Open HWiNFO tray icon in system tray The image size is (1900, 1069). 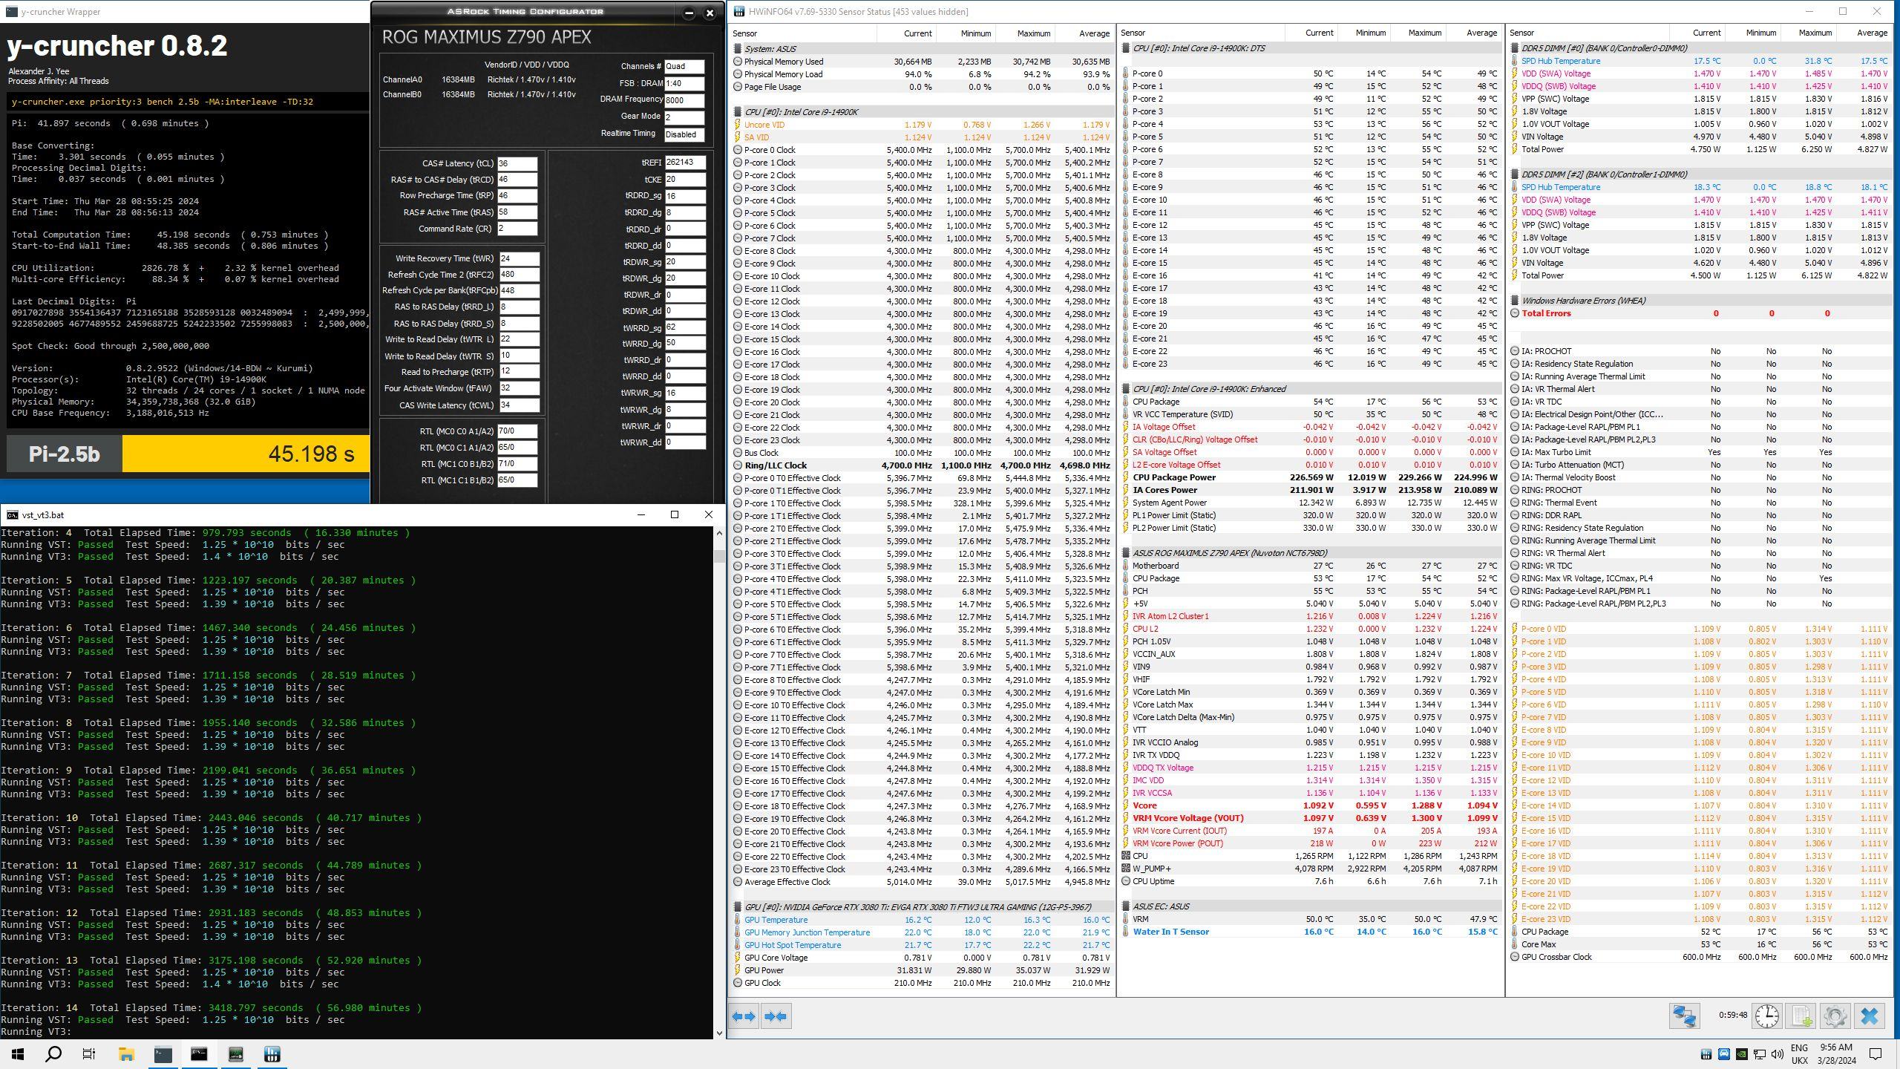[x=1706, y=1054]
